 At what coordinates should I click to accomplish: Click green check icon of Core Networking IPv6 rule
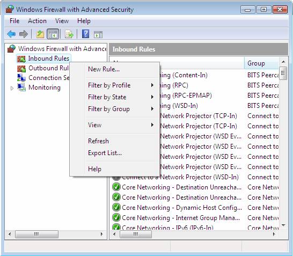click(116, 227)
